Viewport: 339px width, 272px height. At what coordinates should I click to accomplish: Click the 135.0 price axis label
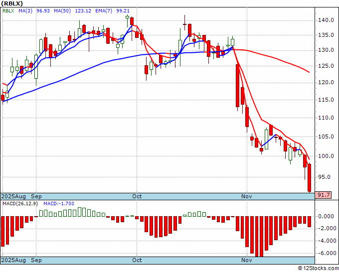(326, 35)
